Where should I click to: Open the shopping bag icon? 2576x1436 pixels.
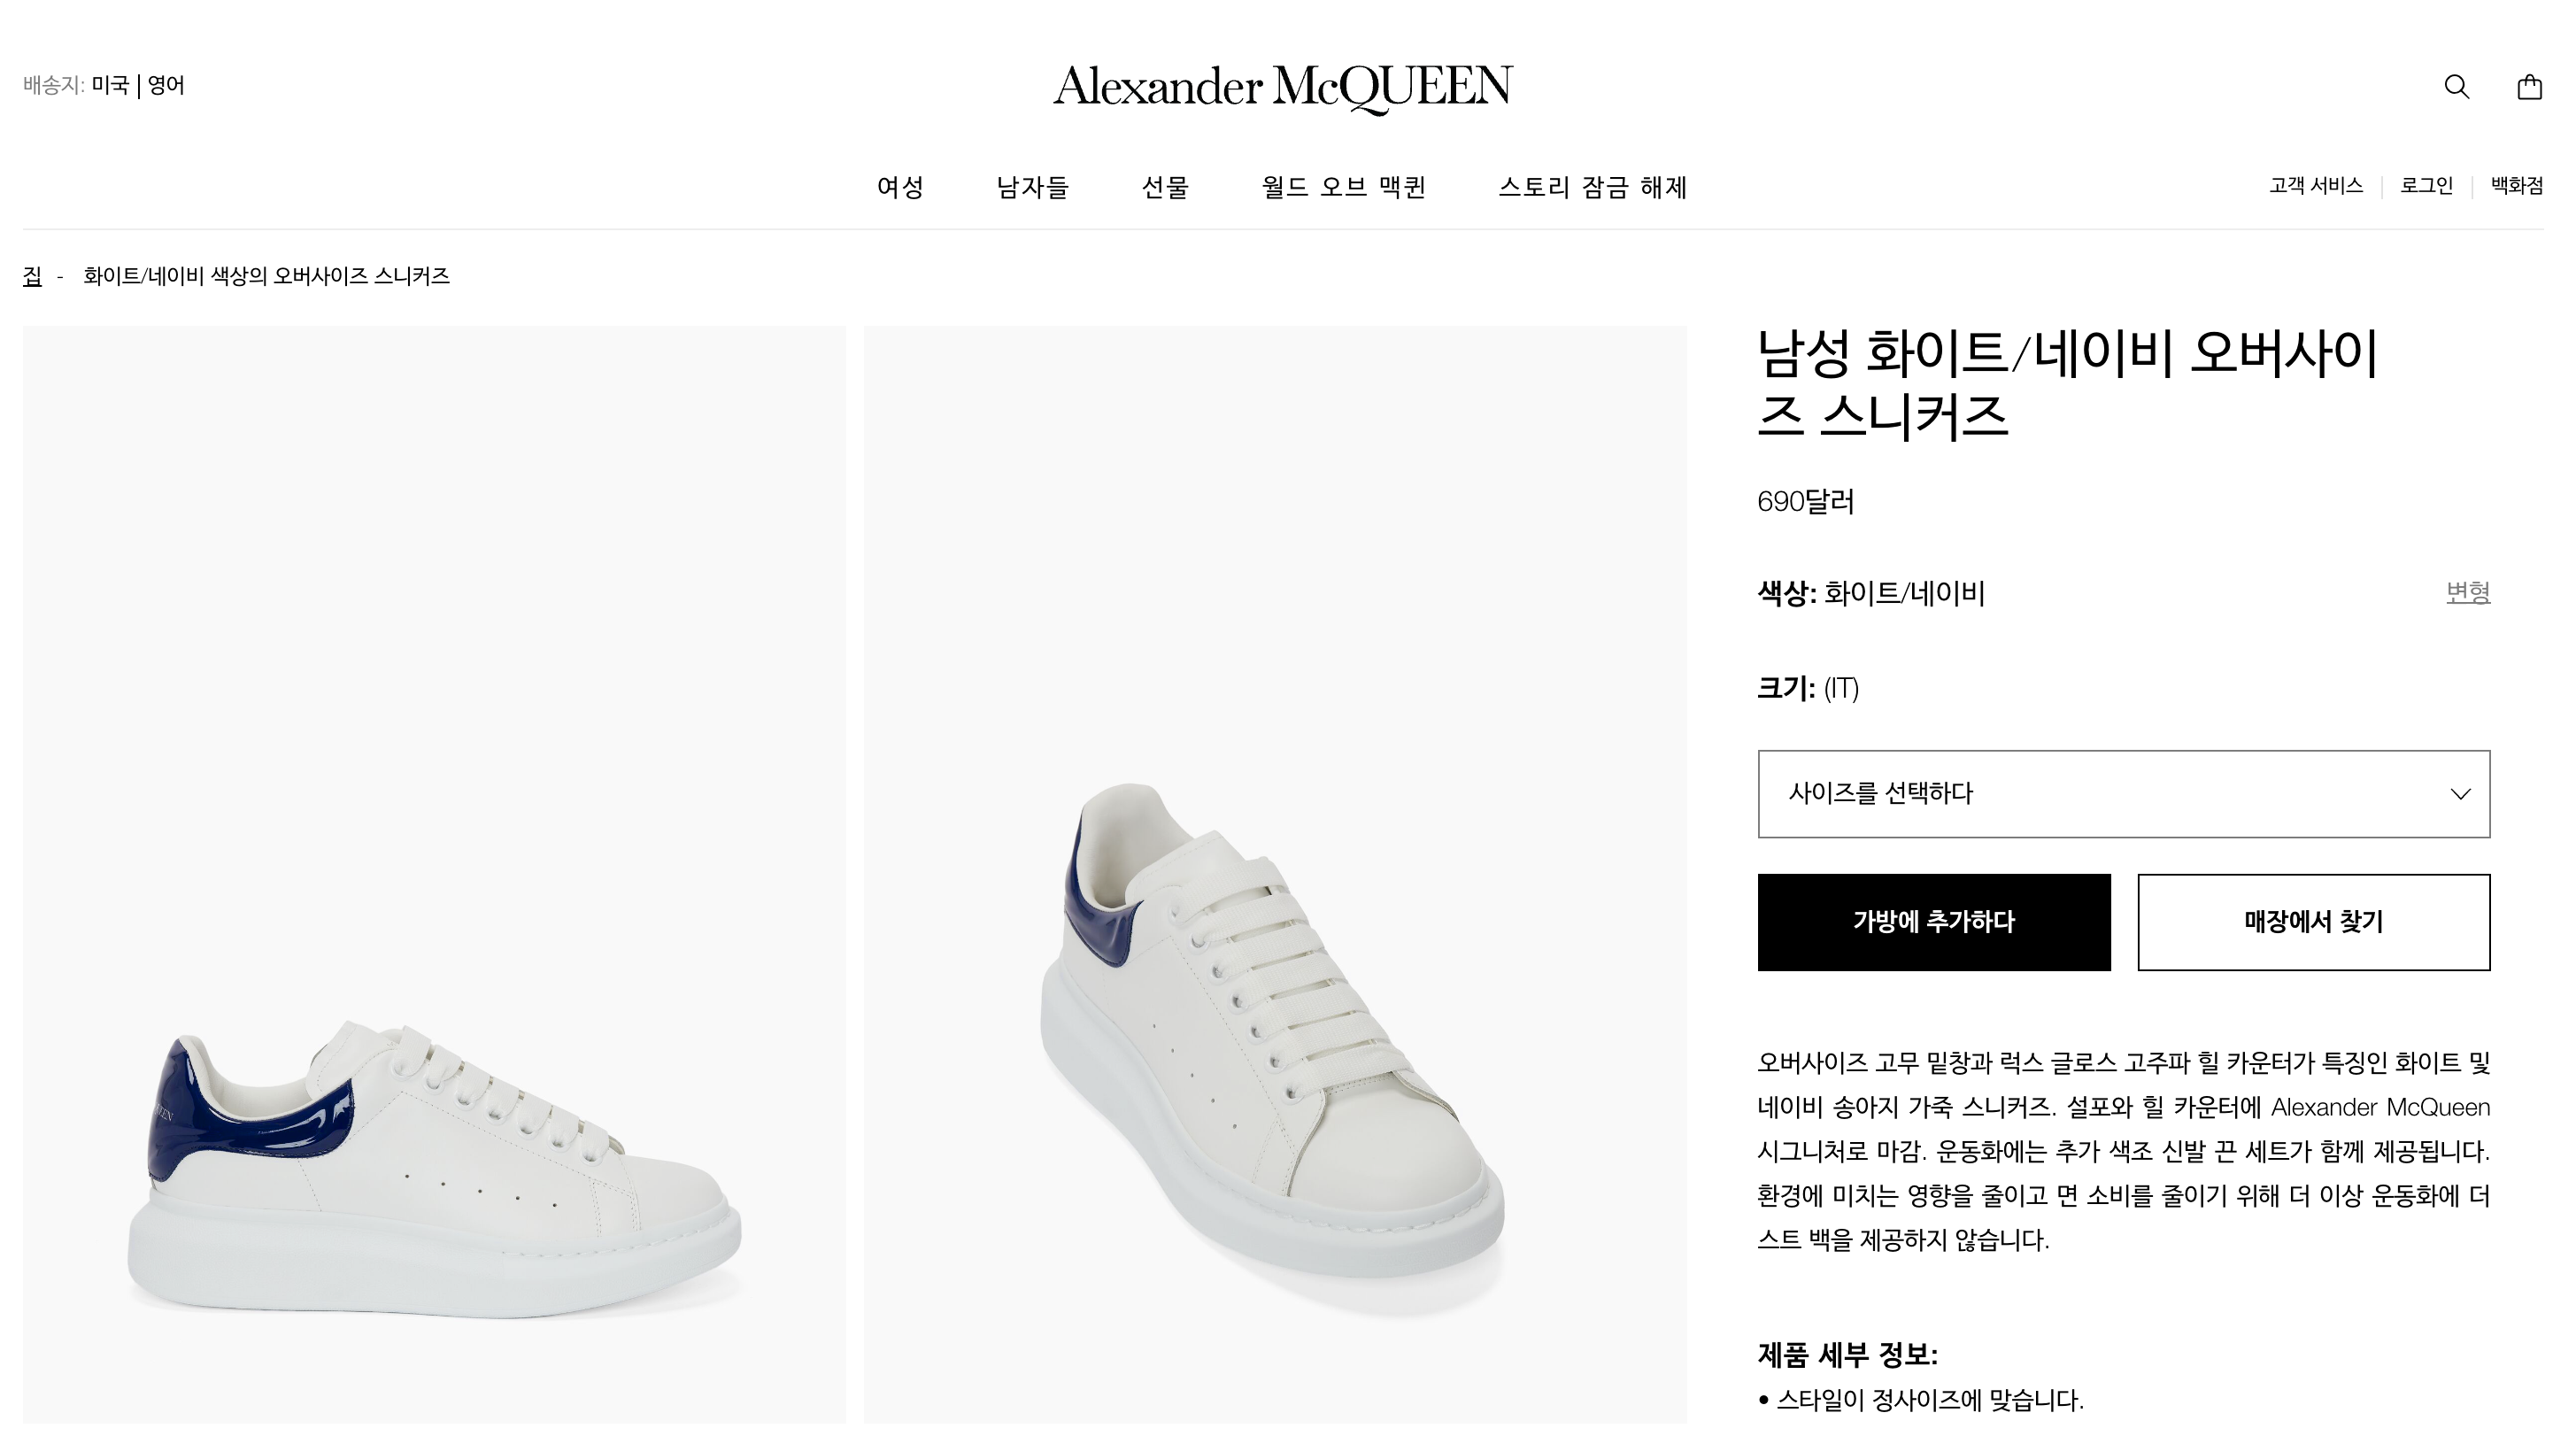(2529, 87)
